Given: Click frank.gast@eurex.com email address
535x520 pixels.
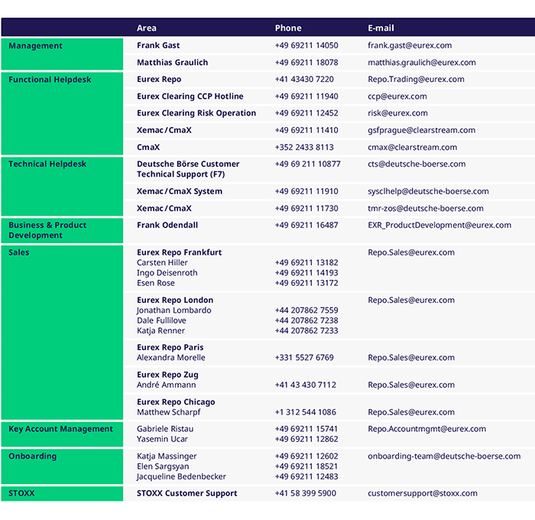Looking at the screenshot, I should (x=410, y=46).
